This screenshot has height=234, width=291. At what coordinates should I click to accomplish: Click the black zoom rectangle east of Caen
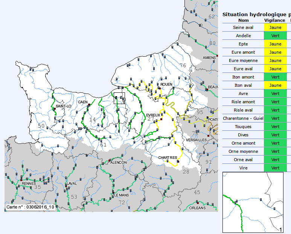pos(119,98)
